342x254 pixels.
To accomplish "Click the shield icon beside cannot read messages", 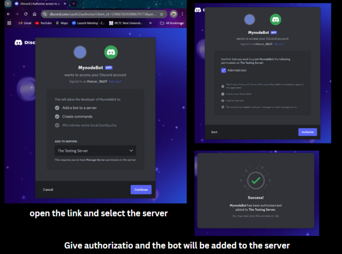I will pos(223,107).
